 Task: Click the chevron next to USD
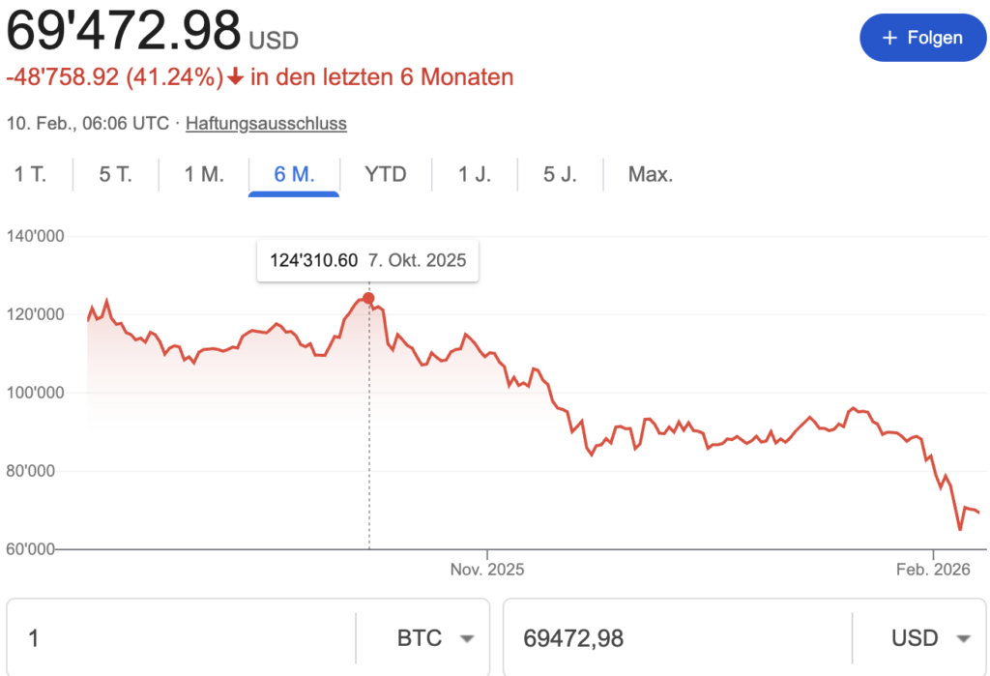[964, 637]
